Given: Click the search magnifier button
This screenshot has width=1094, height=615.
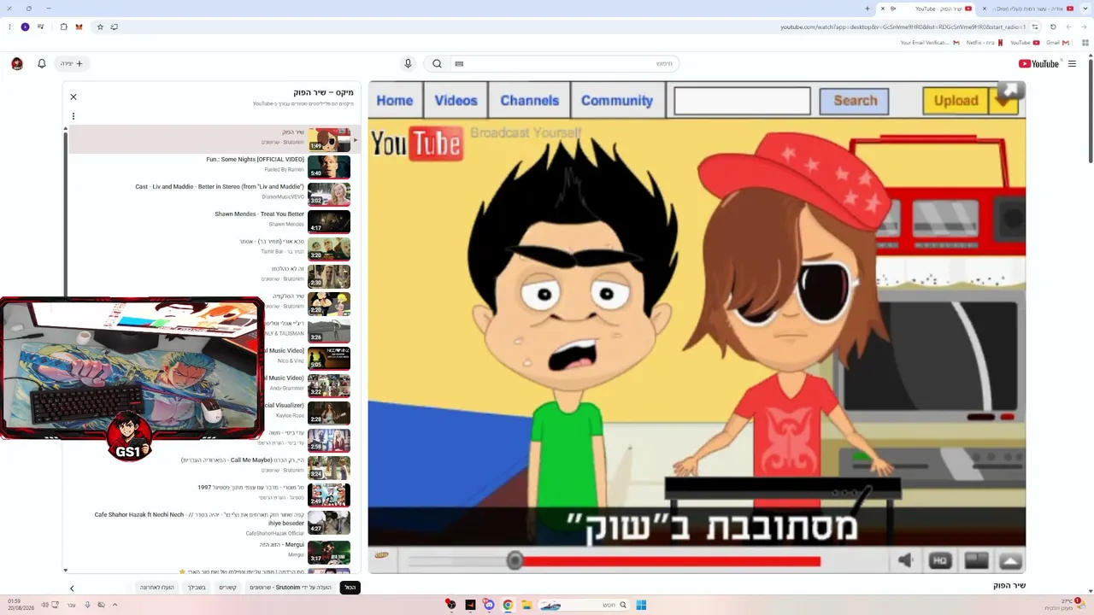Looking at the screenshot, I should pyautogui.click(x=437, y=63).
